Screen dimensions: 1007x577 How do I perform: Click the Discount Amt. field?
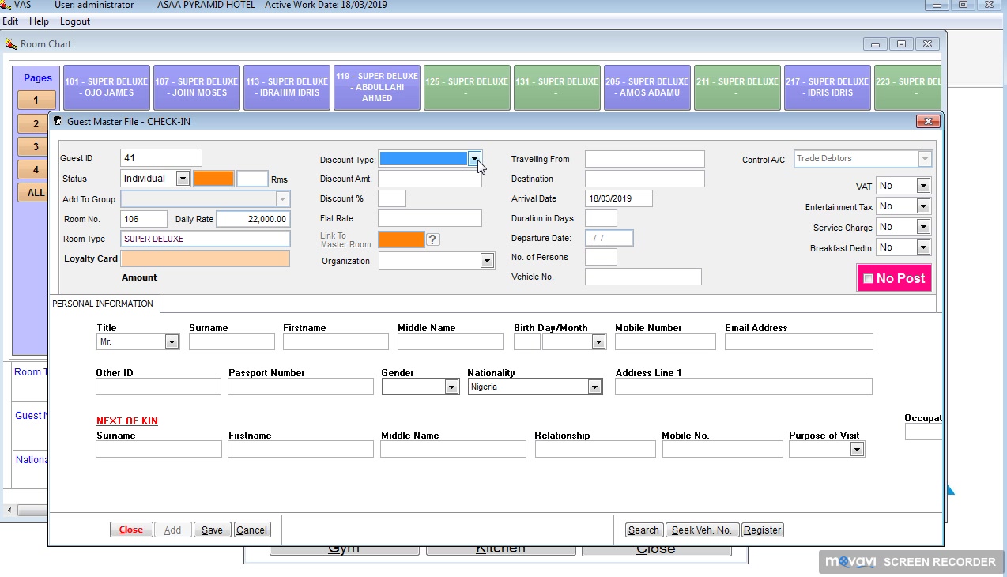[430, 179]
